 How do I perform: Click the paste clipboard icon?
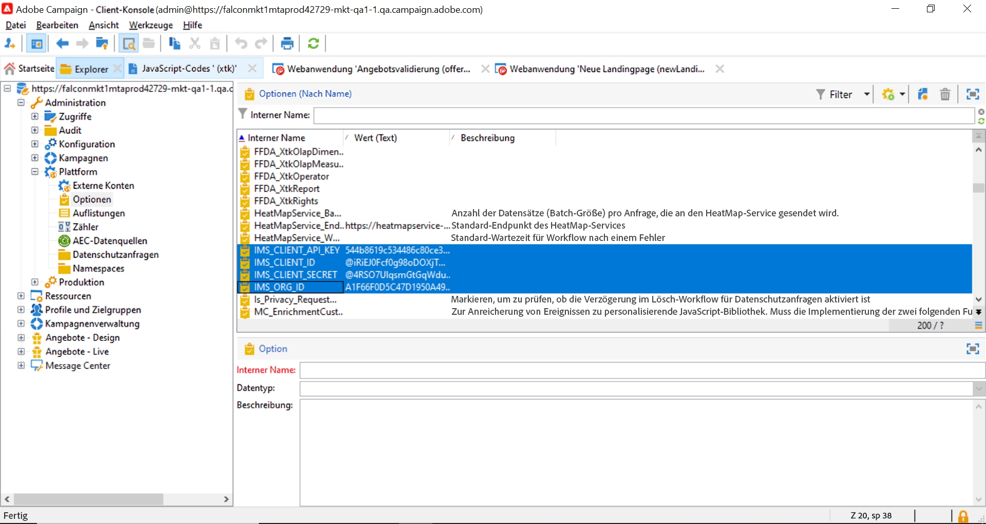pyautogui.click(x=215, y=44)
